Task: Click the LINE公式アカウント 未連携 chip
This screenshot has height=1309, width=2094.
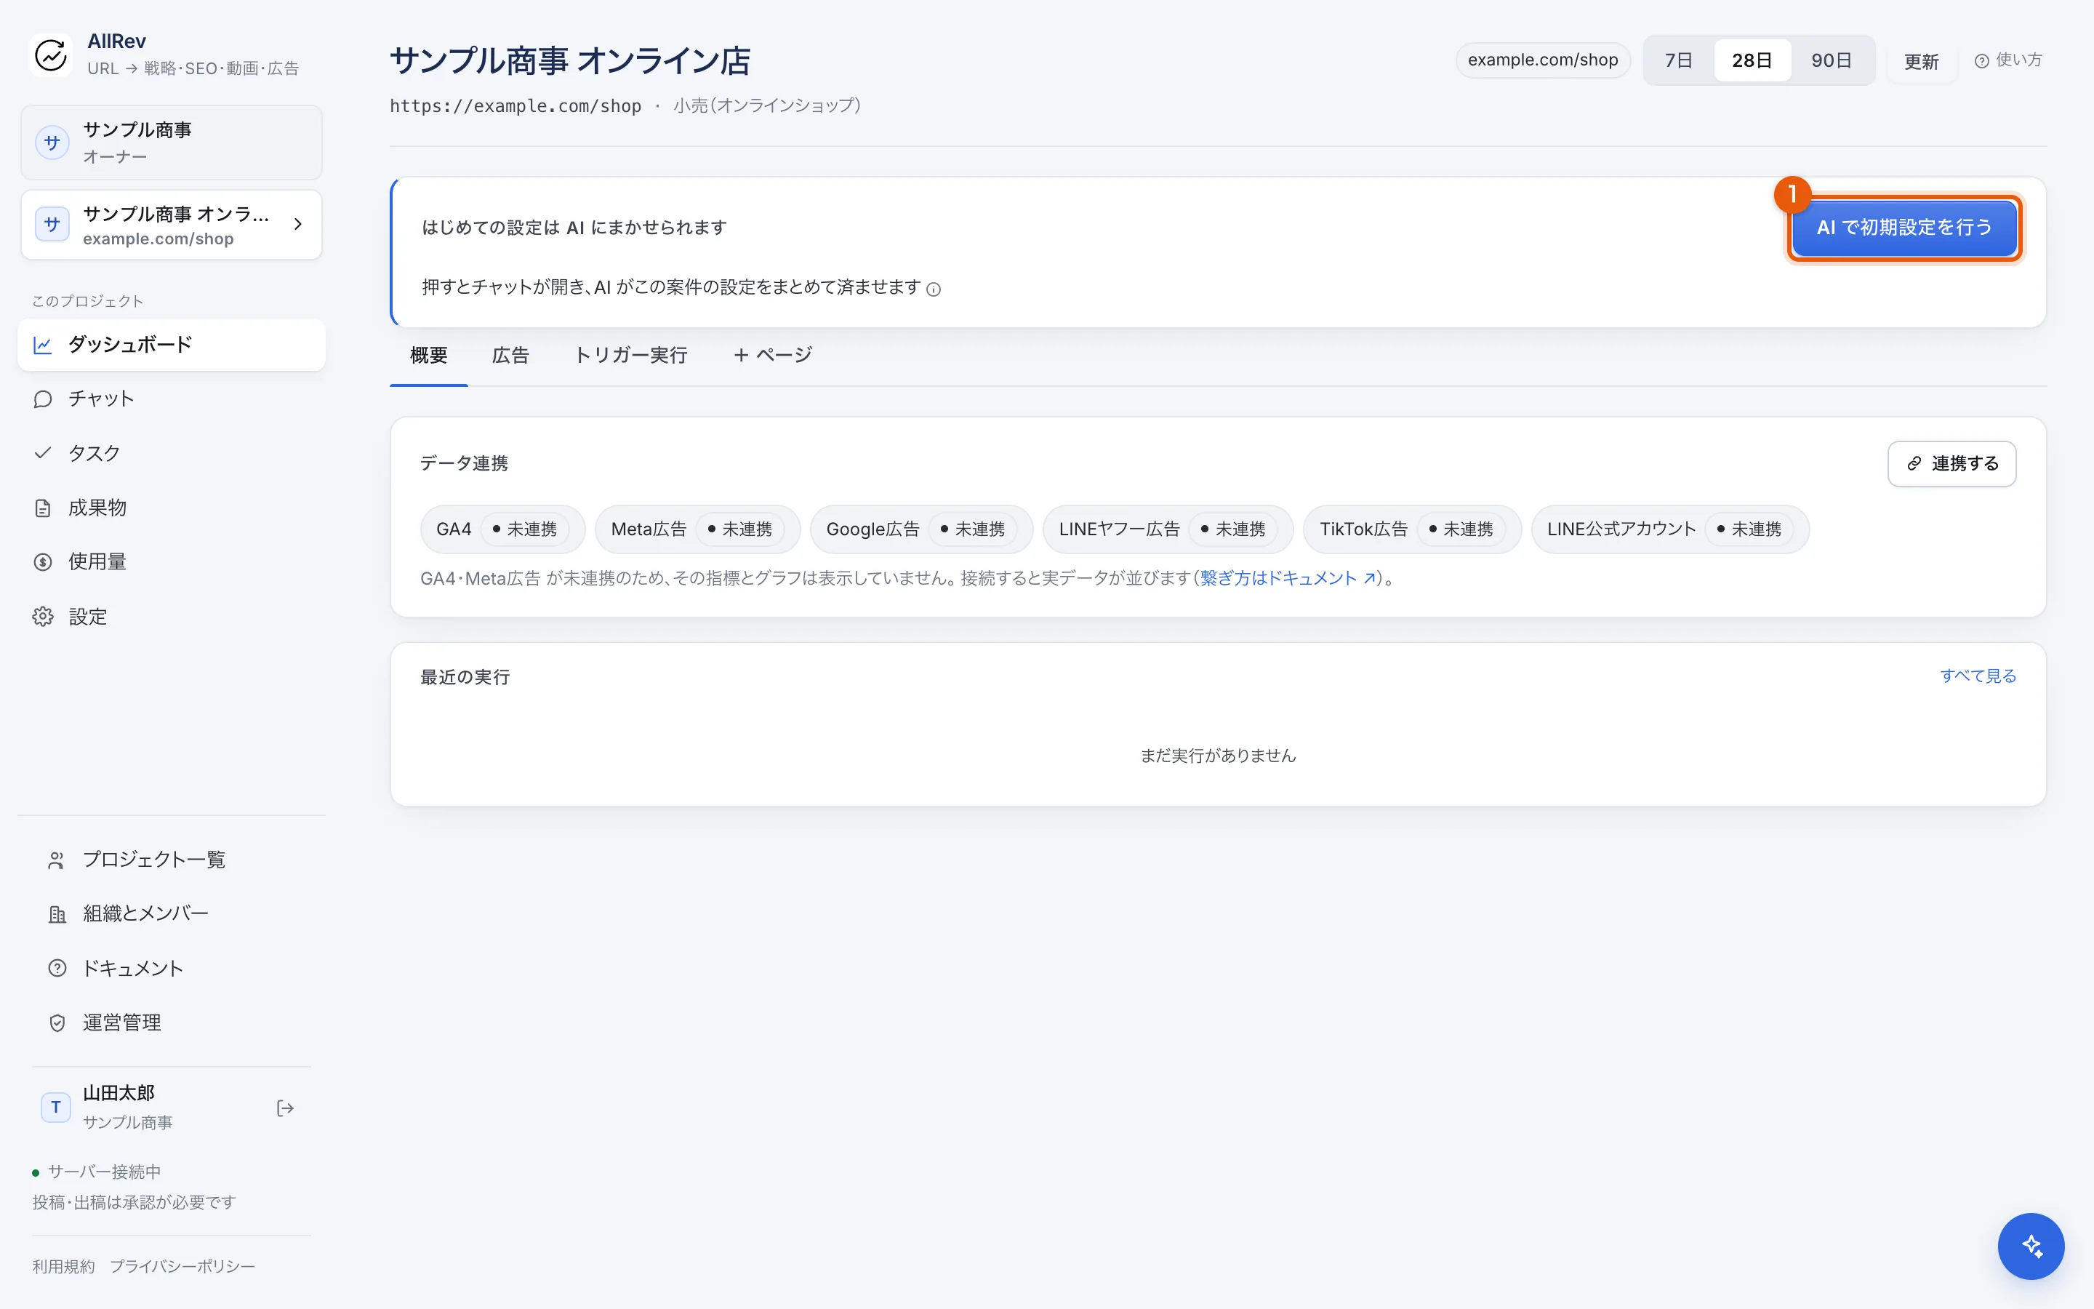Action: coord(1670,529)
